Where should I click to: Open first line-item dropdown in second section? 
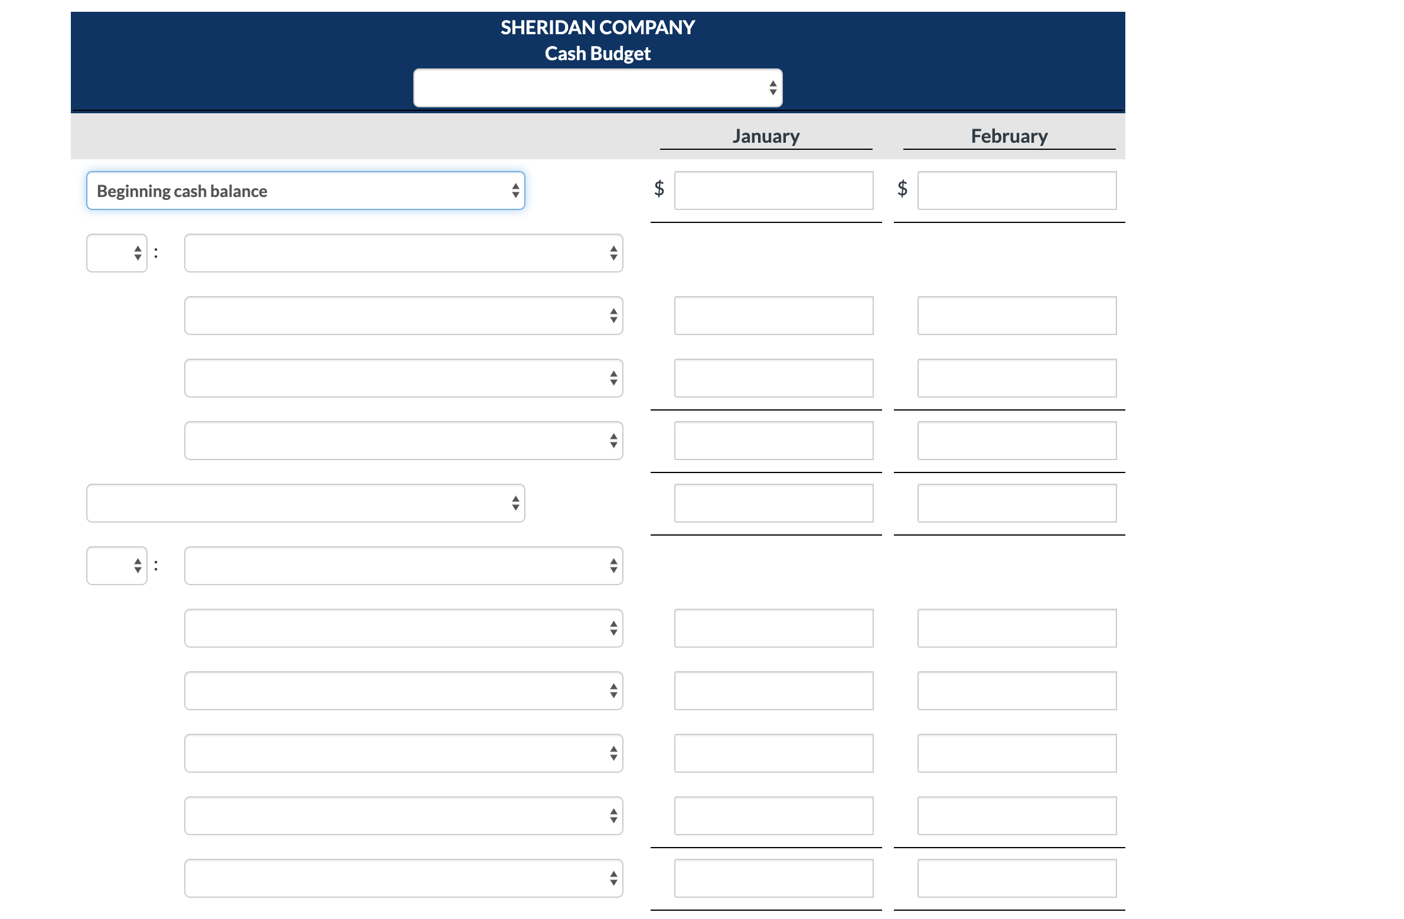click(x=403, y=628)
